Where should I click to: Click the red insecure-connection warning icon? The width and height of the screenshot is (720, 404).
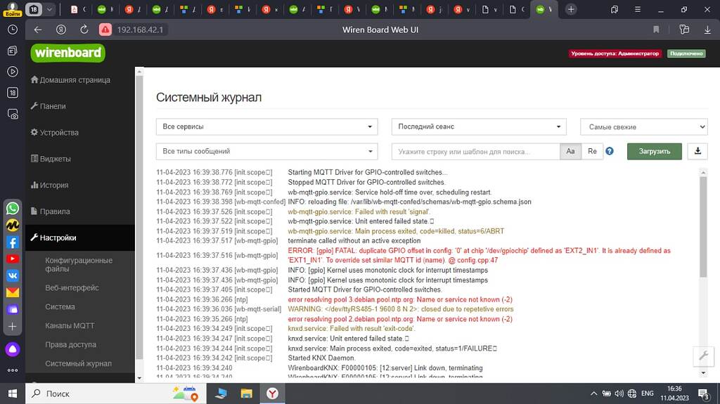105,30
